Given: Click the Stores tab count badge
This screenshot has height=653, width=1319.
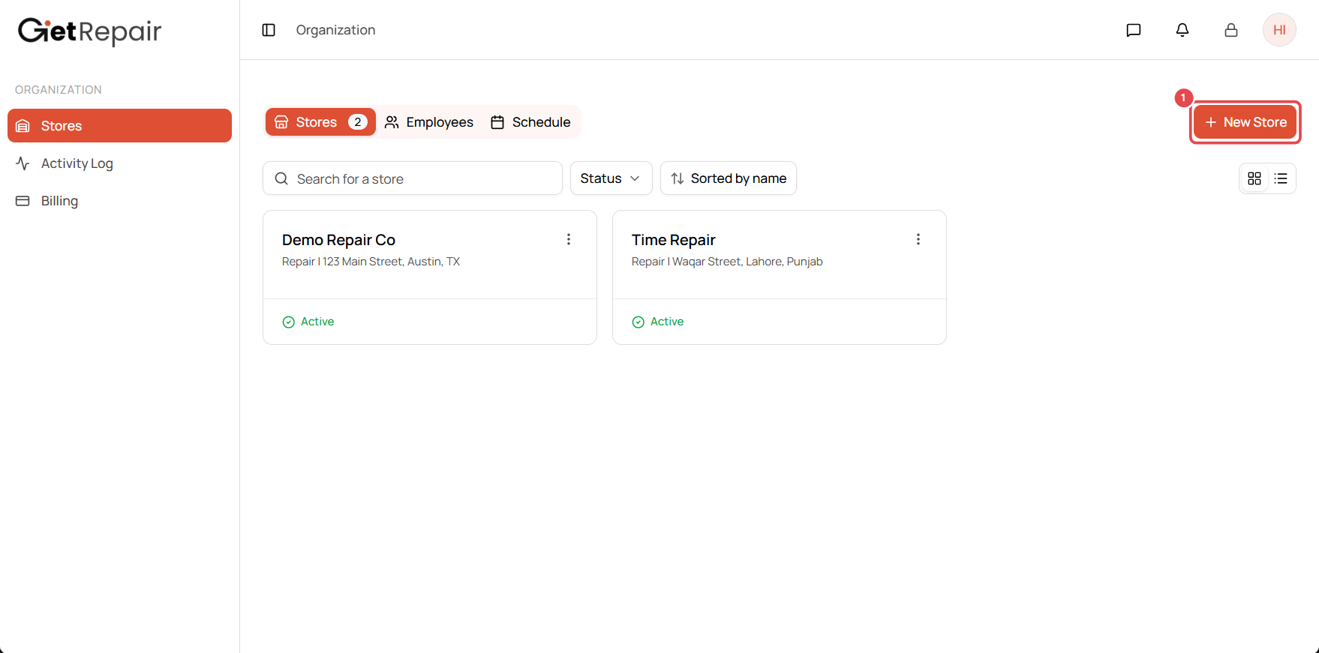Looking at the screenshot, I should [358, 122].
